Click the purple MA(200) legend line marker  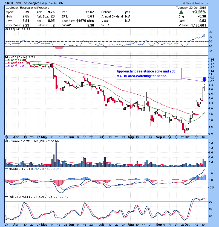tap(7, 66)
